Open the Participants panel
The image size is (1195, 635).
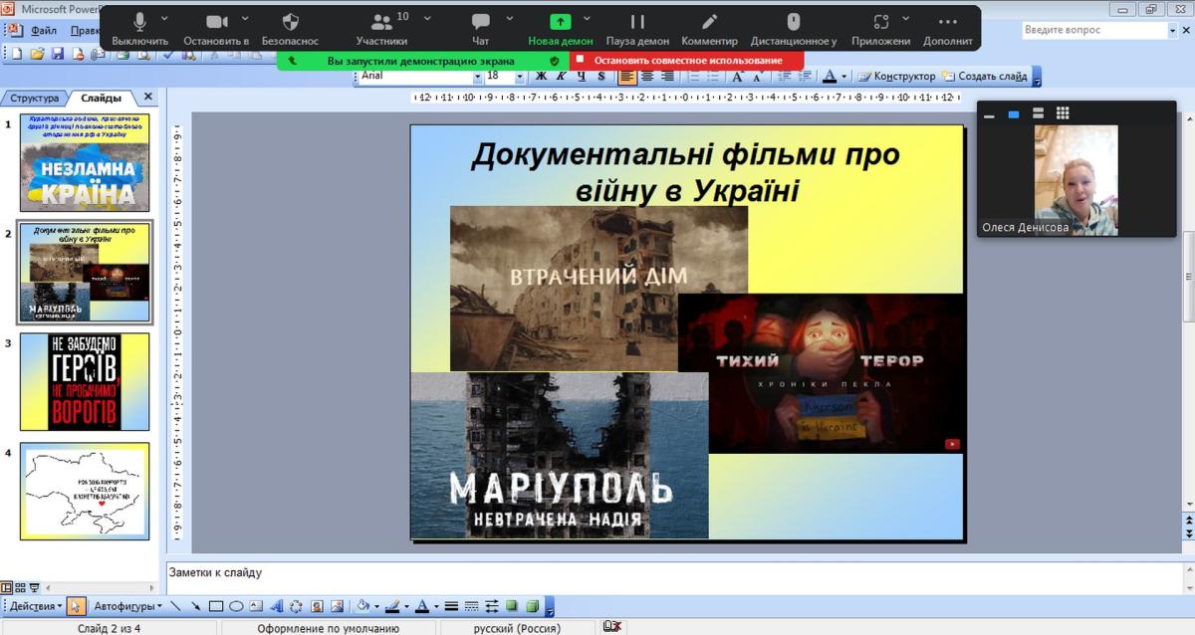pos(381,27)
